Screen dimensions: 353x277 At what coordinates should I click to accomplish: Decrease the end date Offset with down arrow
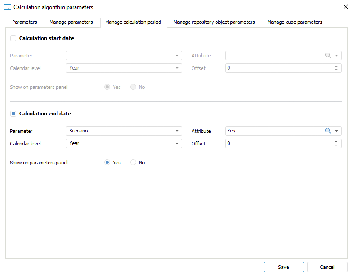tap(336, 145)
